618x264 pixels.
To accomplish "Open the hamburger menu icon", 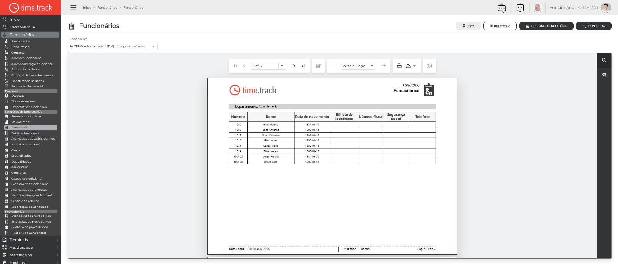I will pyautogui.click(x=73, y=7).
